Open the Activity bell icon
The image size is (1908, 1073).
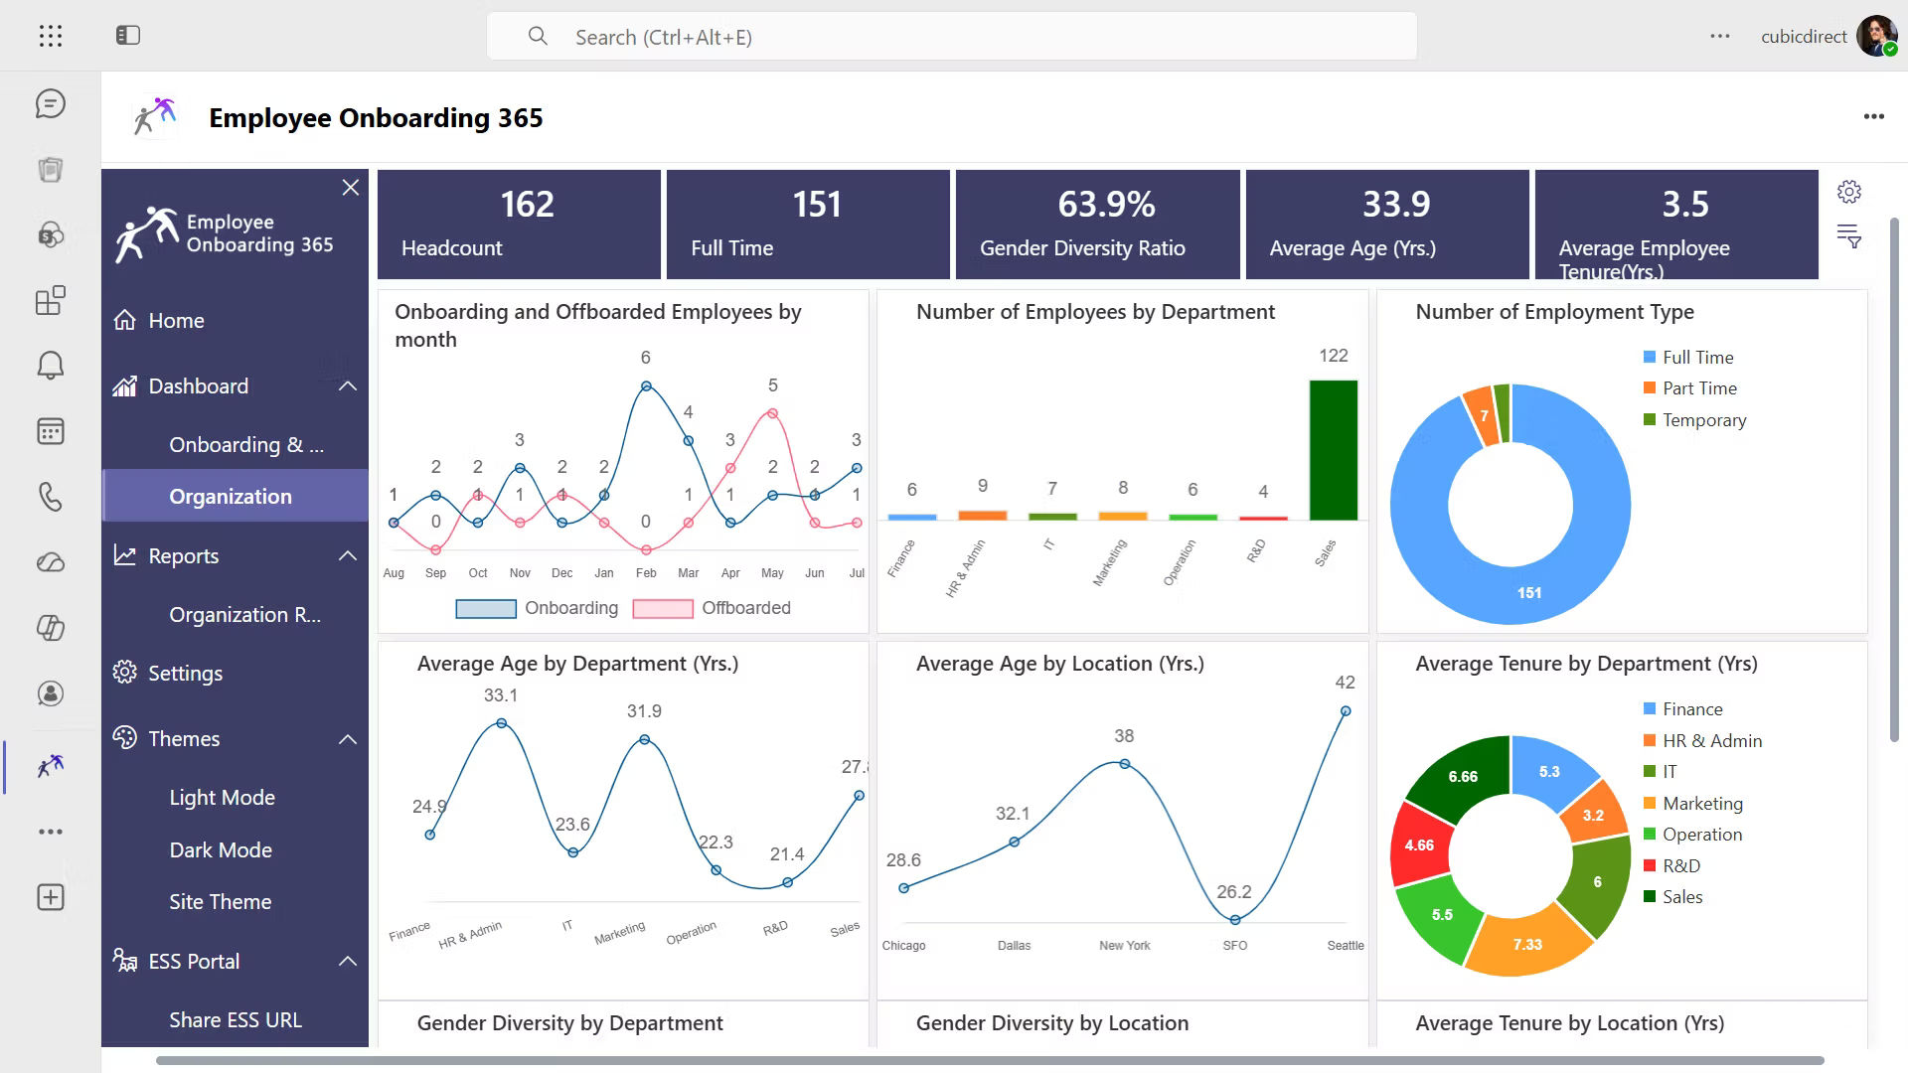pyautogui.click(x=51, y=366)
